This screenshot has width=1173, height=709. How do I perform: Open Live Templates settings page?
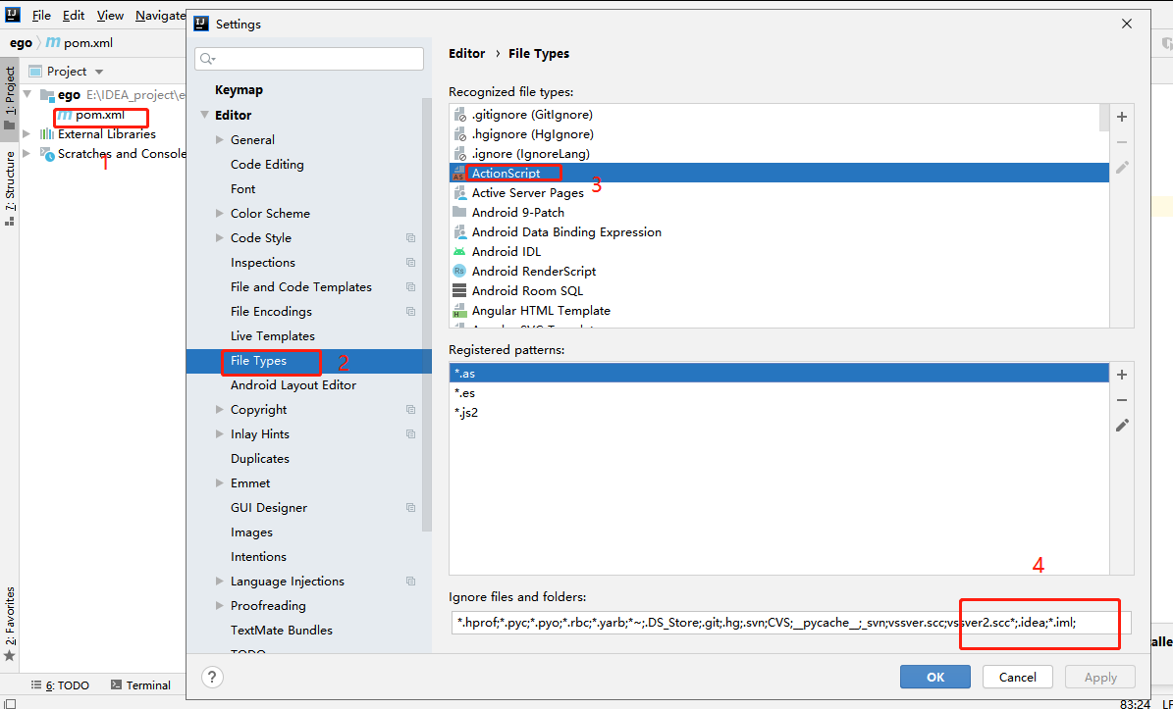[x=272, y=336]
